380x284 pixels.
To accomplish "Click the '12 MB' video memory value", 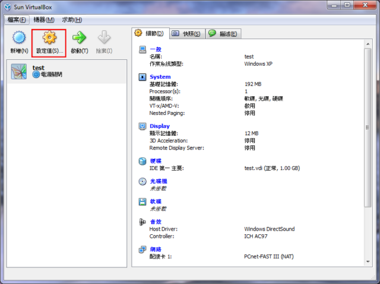I will 252,133.
